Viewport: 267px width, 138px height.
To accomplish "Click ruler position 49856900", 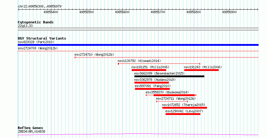I will pyautogui.click(x=229, y=12).
